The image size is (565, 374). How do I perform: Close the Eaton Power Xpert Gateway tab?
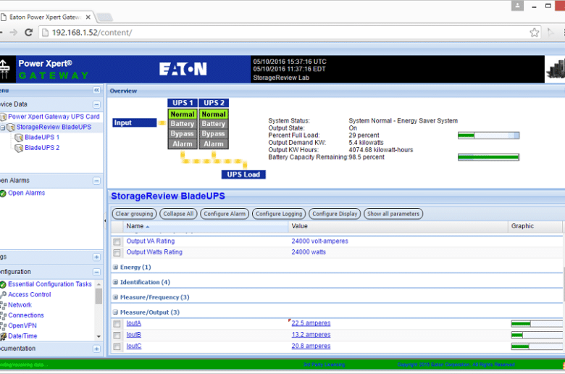pos(88,17)
